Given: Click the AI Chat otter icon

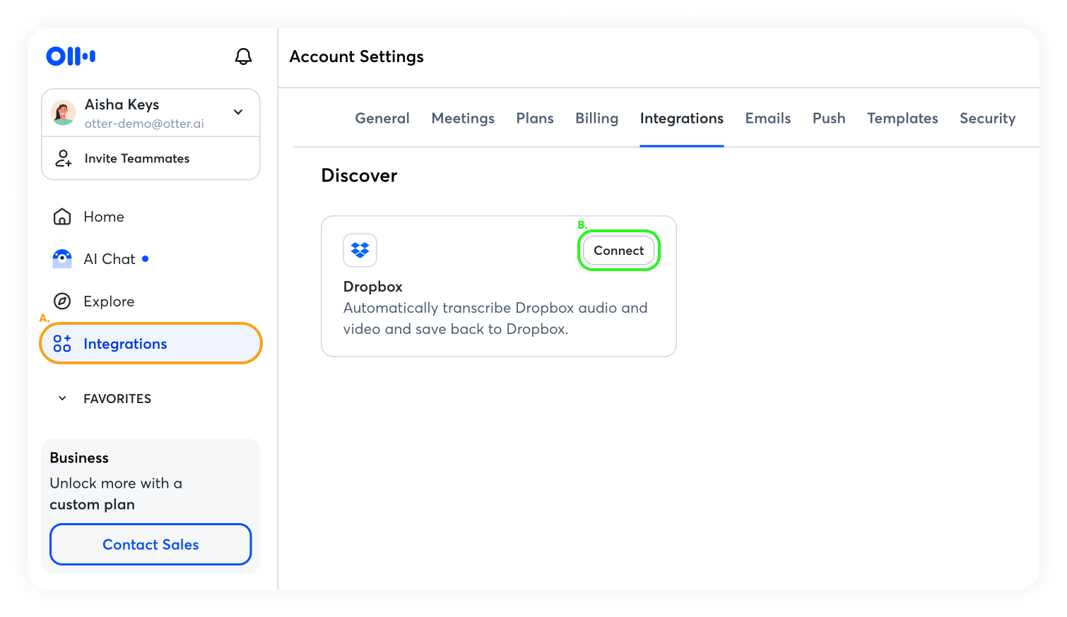Looking at the screenshot, I should 62,259.
